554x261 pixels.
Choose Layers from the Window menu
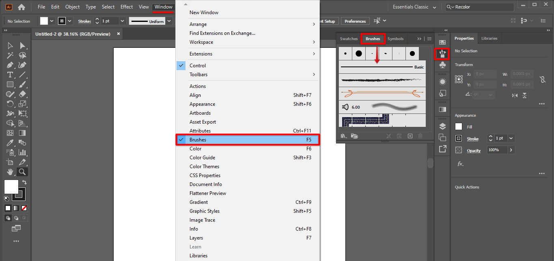(197, 237)
